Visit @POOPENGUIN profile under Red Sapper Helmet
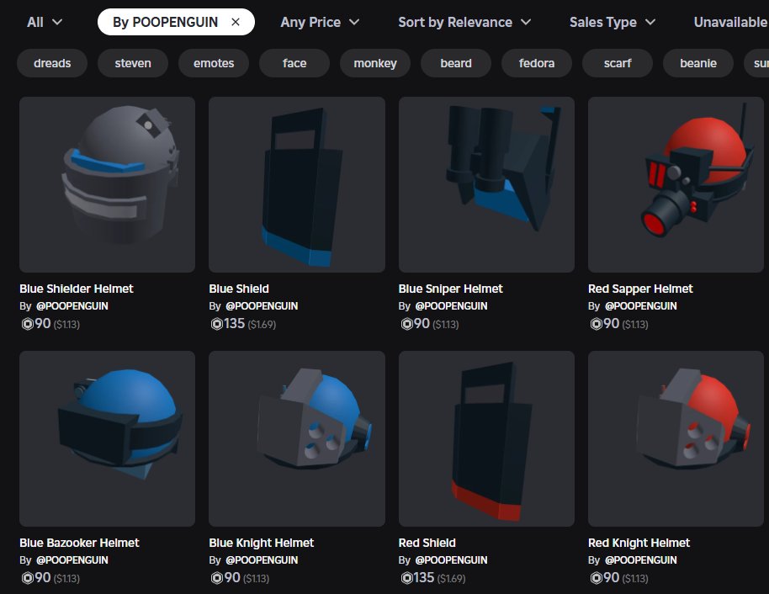 pos(640,306)
